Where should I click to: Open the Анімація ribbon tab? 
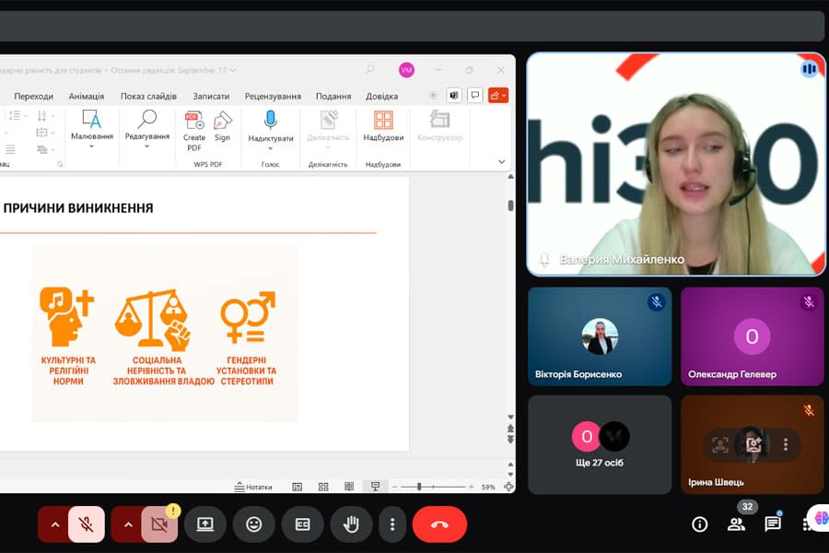[x=87, y=96]
